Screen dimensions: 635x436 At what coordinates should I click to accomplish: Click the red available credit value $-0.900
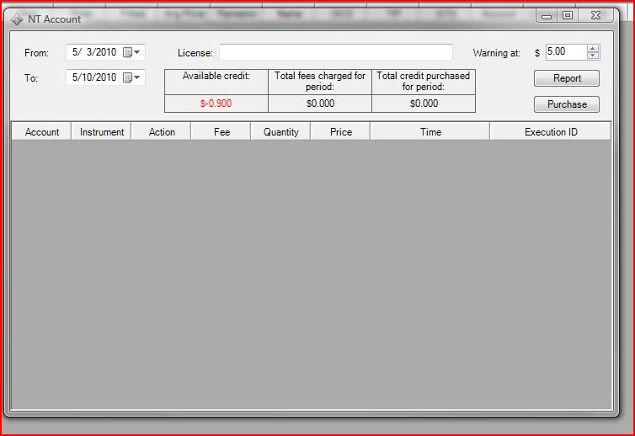click(x=216, y=104)
